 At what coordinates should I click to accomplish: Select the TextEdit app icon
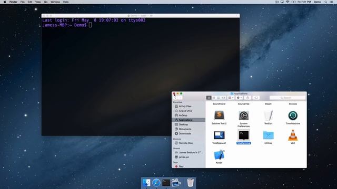[x=268, y=115]
